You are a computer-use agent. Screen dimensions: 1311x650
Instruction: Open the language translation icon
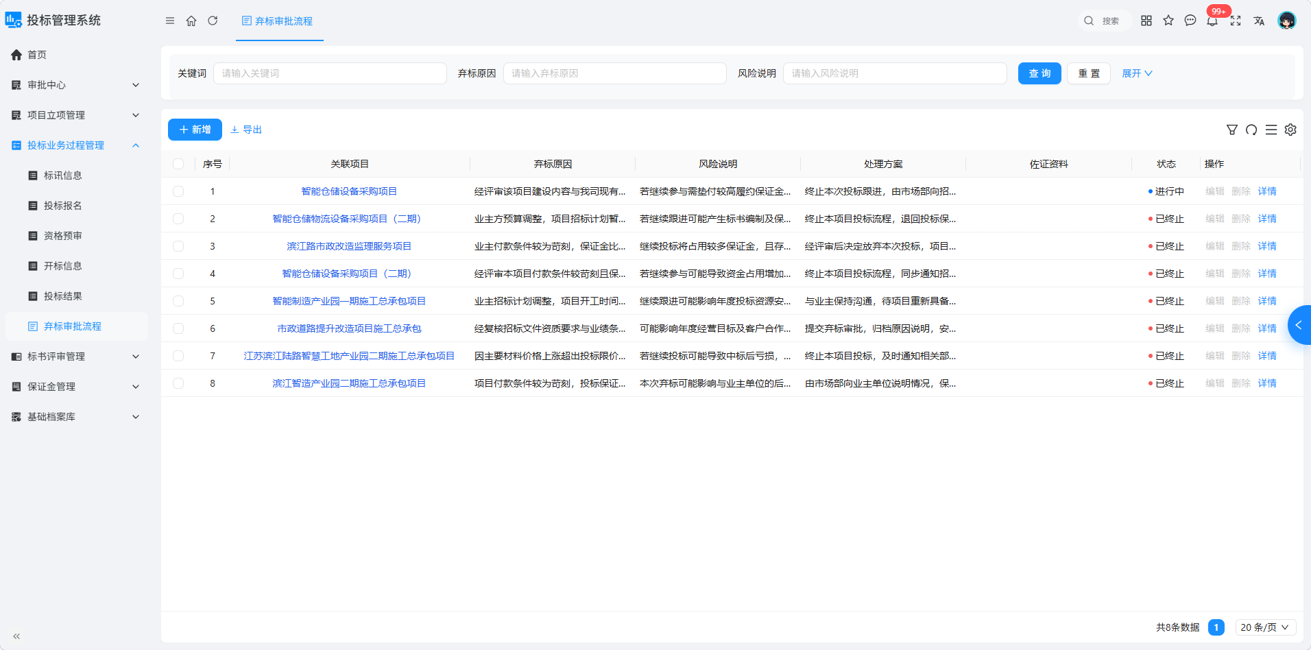coord(1259,21)
